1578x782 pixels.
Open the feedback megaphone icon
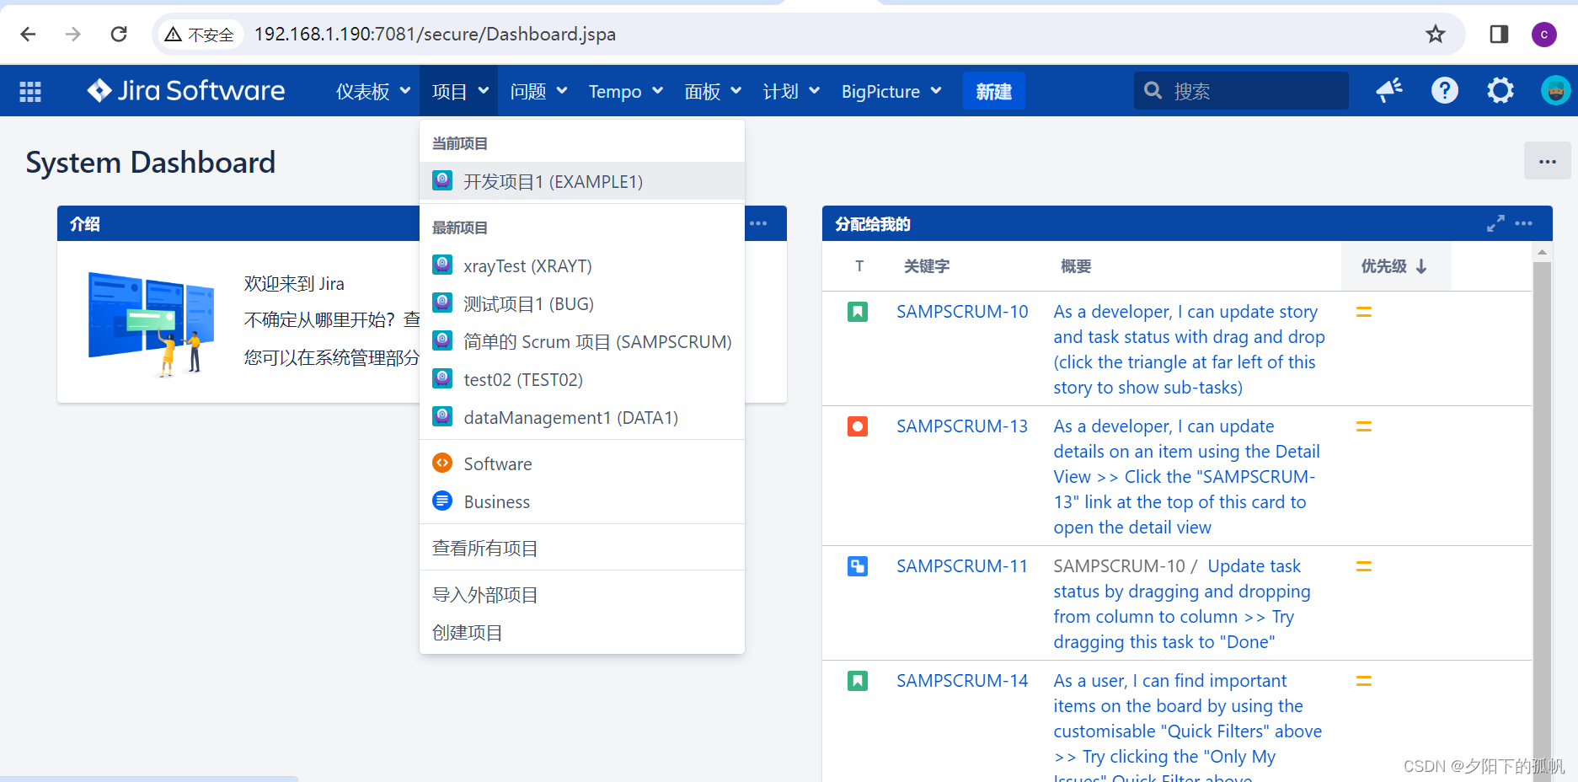click(1389, 90)
